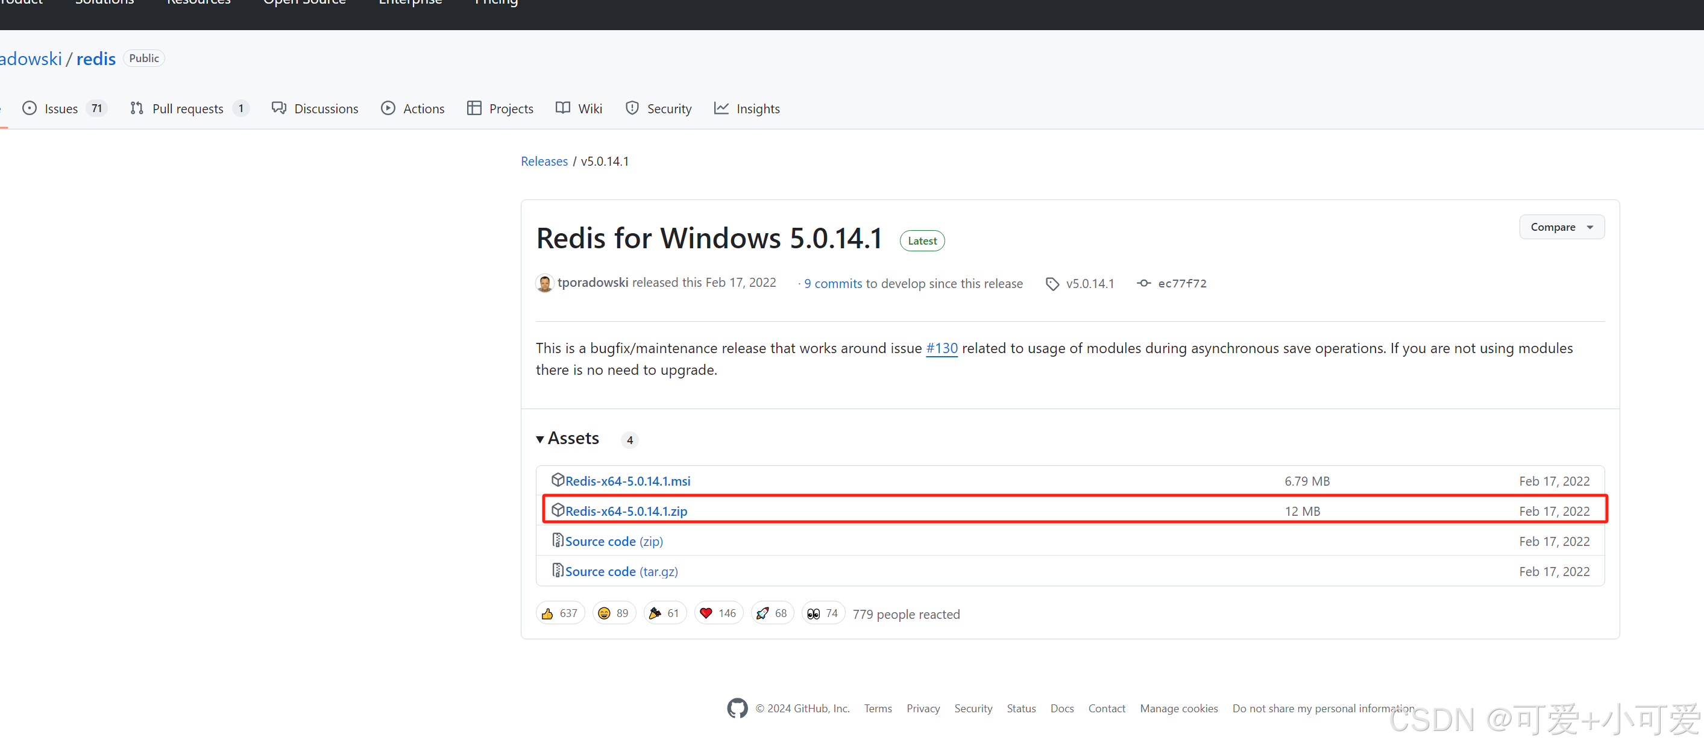This screenshot has width=1704, height=749.
Task: Click the tag icon beside v5.0.14.1
Action: pos(1052,283)
